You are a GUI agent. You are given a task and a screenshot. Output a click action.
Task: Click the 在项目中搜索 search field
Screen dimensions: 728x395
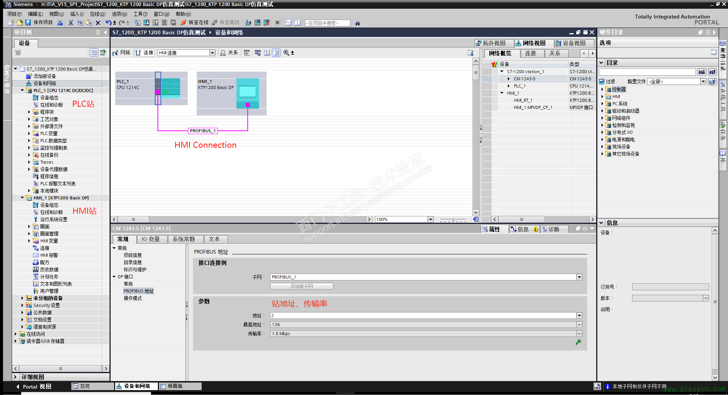click(327, 23)
